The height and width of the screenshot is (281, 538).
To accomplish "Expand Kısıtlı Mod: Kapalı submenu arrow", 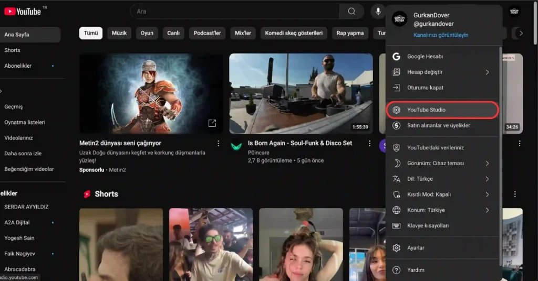I will [487, 194].
